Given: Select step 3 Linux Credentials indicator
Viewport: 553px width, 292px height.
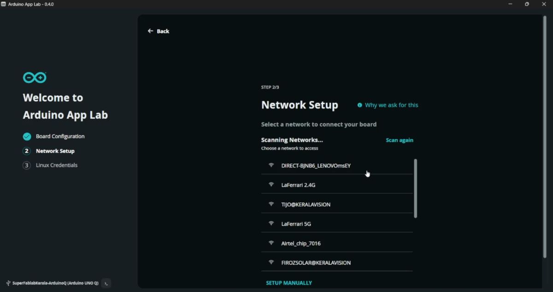Looking at the screenshot, I should point(26,165).
